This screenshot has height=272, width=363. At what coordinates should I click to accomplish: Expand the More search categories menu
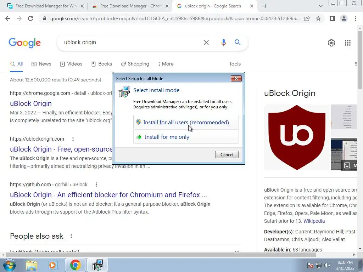point(166,64)
